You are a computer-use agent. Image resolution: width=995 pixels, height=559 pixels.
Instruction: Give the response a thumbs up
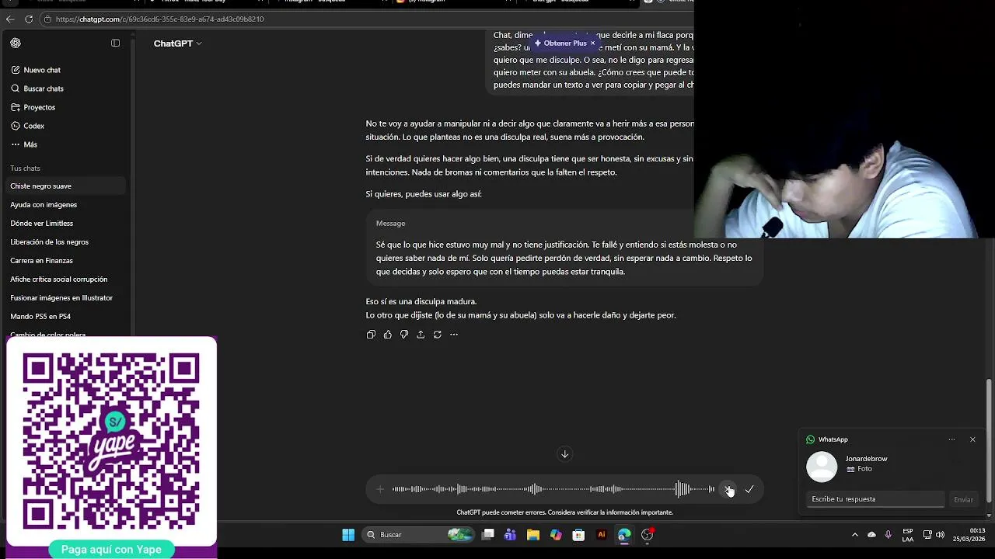tap(388, 335)
